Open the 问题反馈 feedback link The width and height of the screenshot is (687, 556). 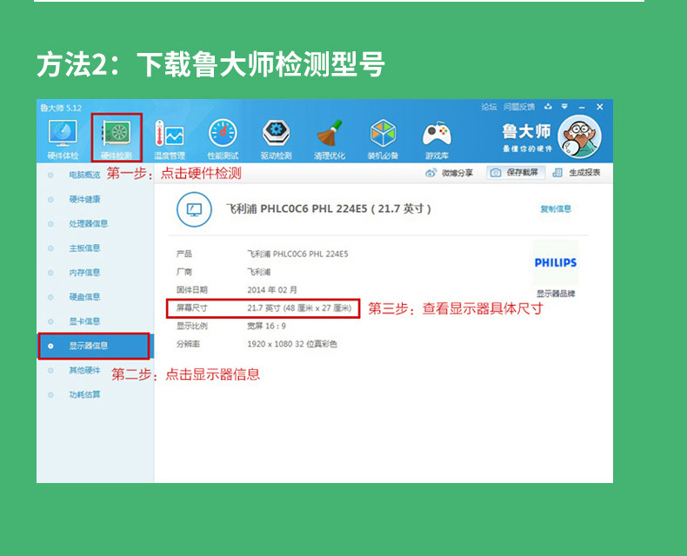tap(519, 107)
